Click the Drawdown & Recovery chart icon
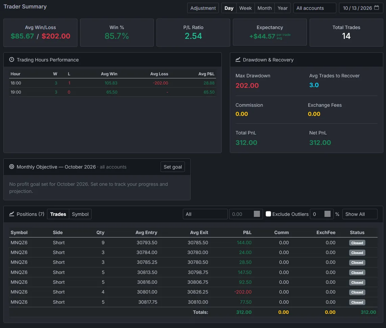This screenshot has height=328, width=386. pyautogui.click(x=238, y=59)
